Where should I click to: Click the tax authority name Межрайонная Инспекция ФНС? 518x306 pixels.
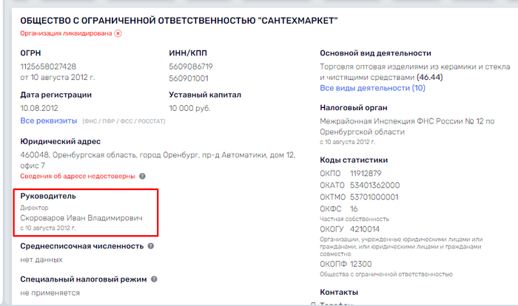(x=407, y=126)
